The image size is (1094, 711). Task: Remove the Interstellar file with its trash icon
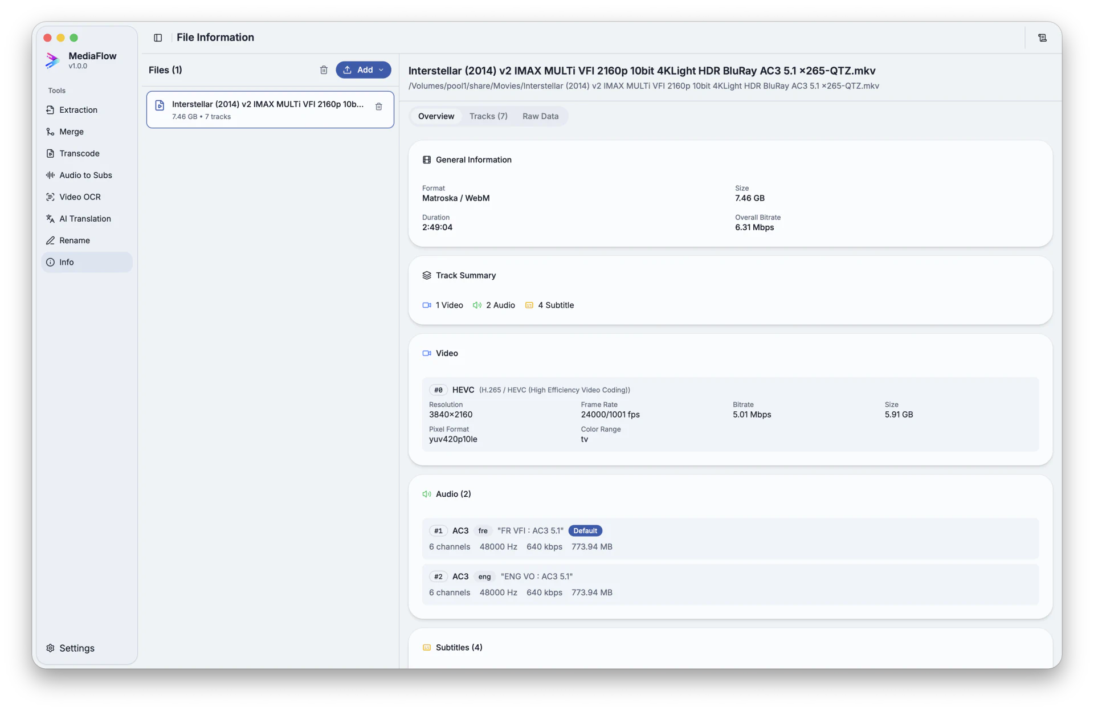(x=379, y=107)
